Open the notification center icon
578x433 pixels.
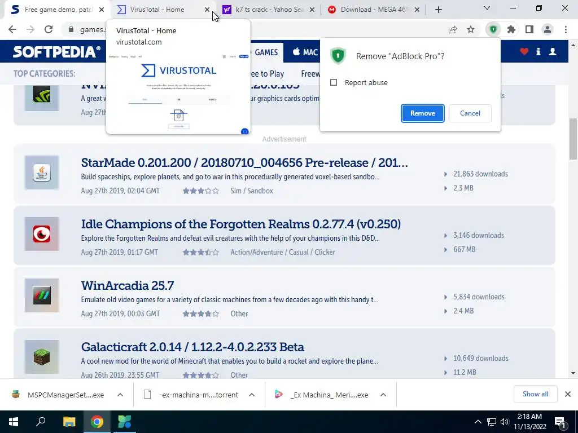pyautogui.click(x=561, y=422)
